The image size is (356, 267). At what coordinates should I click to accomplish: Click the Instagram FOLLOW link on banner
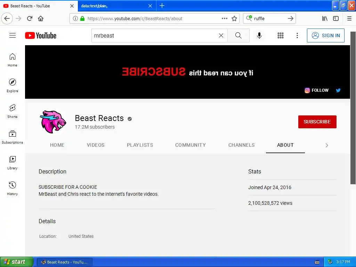tap(316, 90)
